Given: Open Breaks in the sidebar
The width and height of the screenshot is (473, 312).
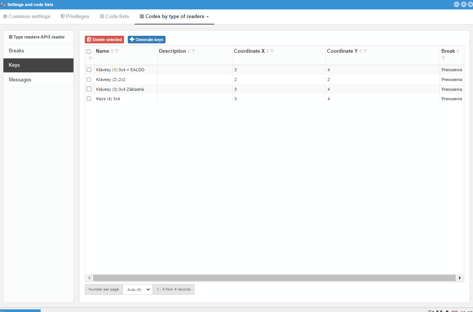Looking at the screenshot, I should (x=38, y=51).
